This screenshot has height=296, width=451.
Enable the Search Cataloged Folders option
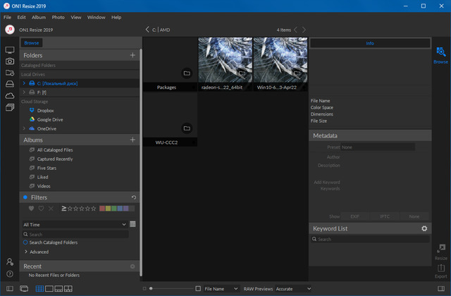[25, 242]
